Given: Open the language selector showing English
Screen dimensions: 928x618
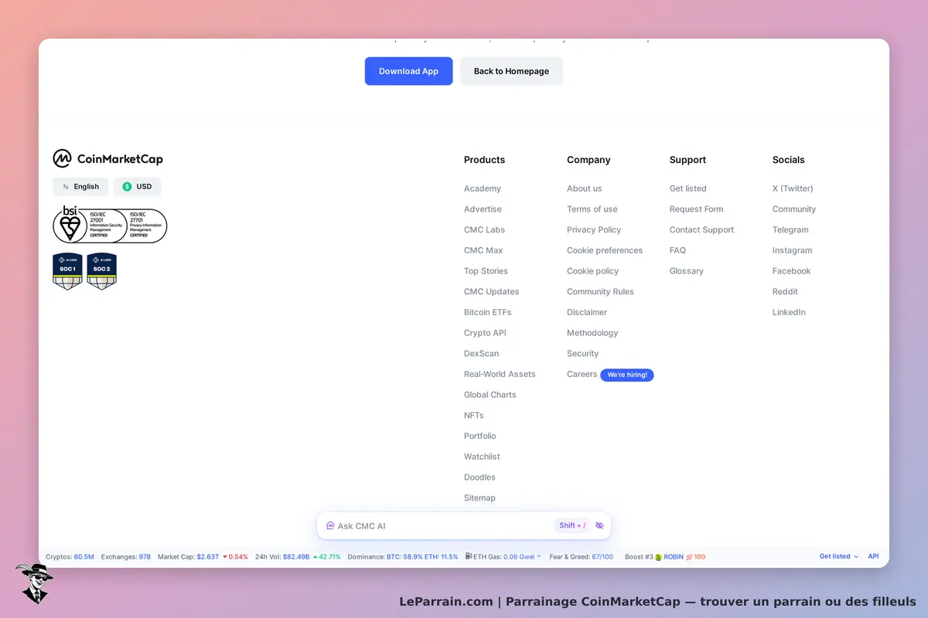Looking at the screenshot, I should 80,186.
